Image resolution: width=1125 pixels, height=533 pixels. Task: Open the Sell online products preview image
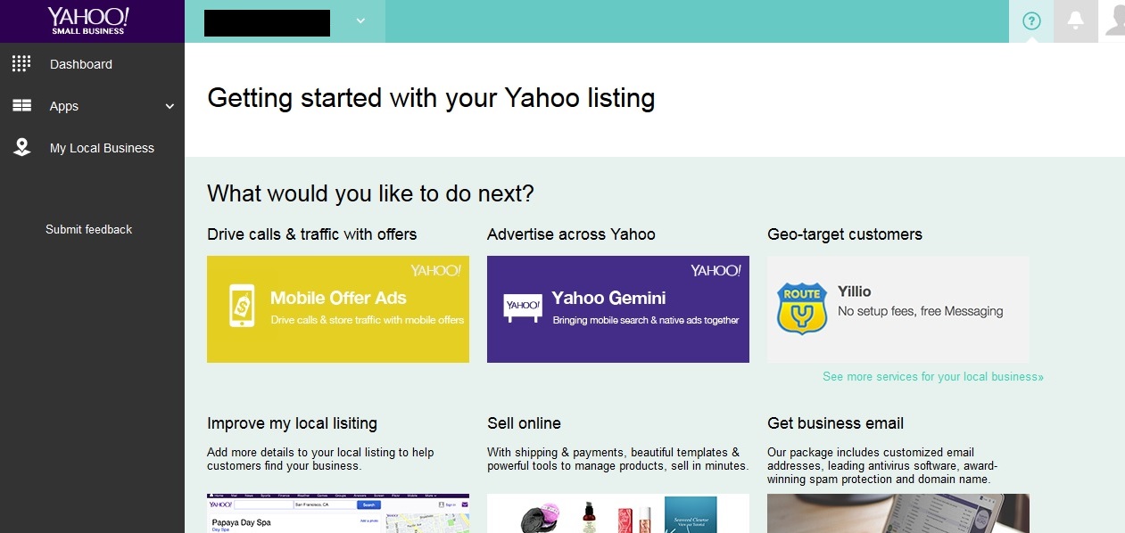click(618, 513)
